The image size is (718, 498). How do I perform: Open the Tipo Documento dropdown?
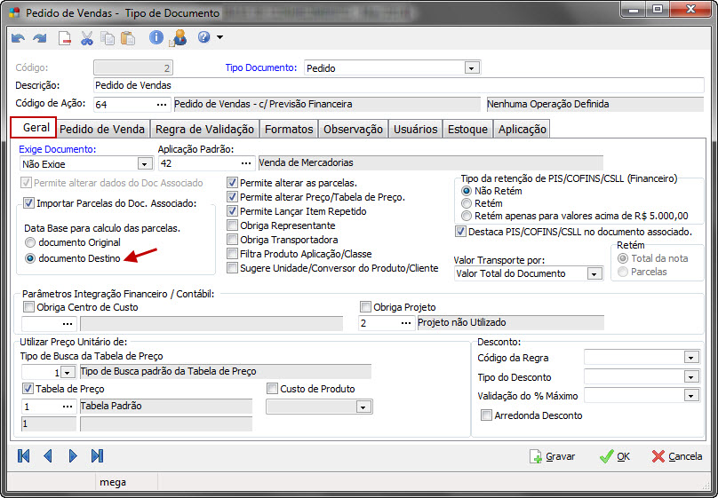click(x=471, y=67)
